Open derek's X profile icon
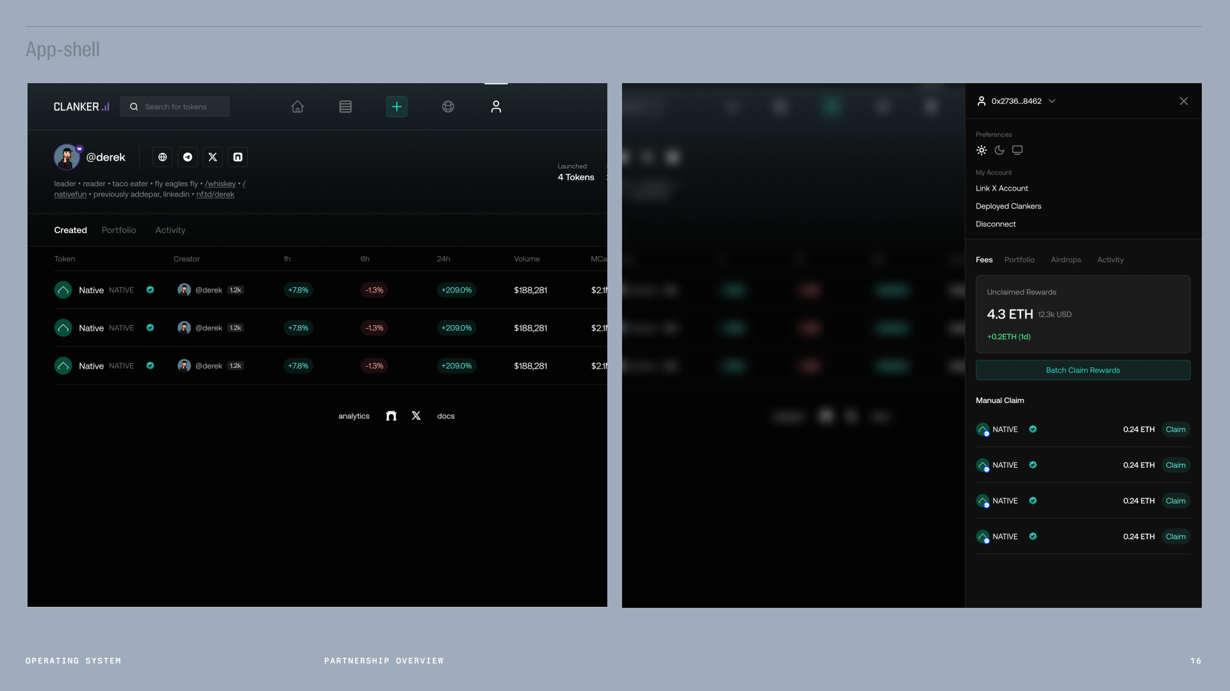This screenshot has width=1230, height=691. coord(213,157)
